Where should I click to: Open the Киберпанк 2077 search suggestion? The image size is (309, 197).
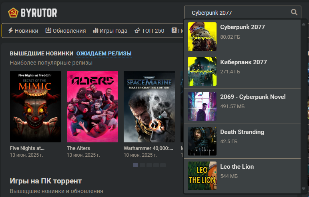tap(243, 71)
